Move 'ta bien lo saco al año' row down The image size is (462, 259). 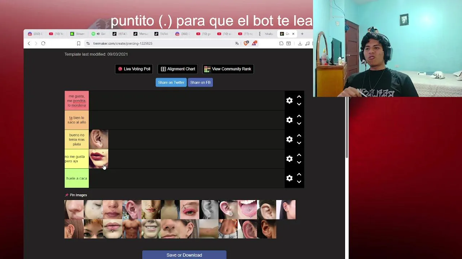(x=299, y=124)
